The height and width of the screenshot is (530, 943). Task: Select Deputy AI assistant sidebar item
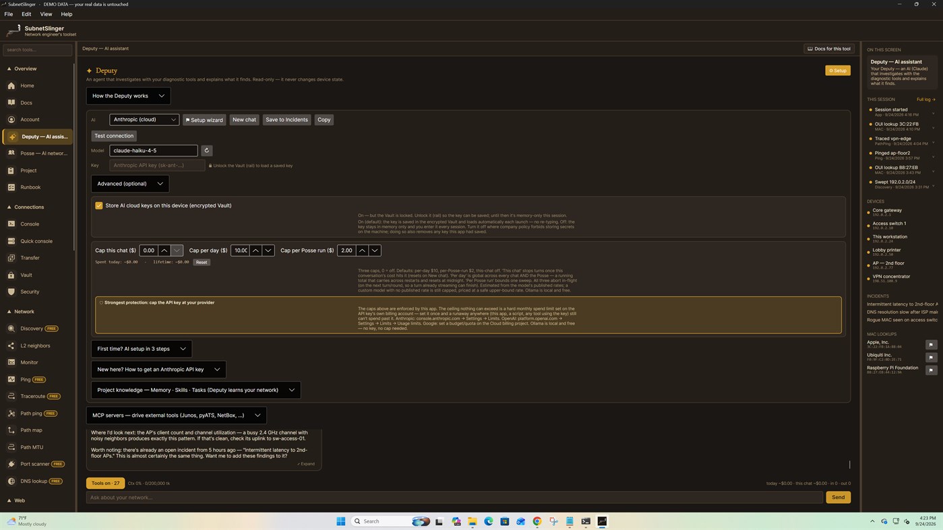click(37, 137)
